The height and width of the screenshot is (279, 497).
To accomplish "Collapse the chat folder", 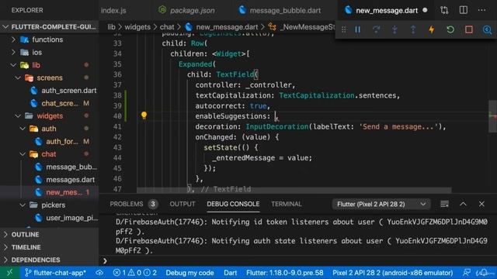I will (50, 154).
